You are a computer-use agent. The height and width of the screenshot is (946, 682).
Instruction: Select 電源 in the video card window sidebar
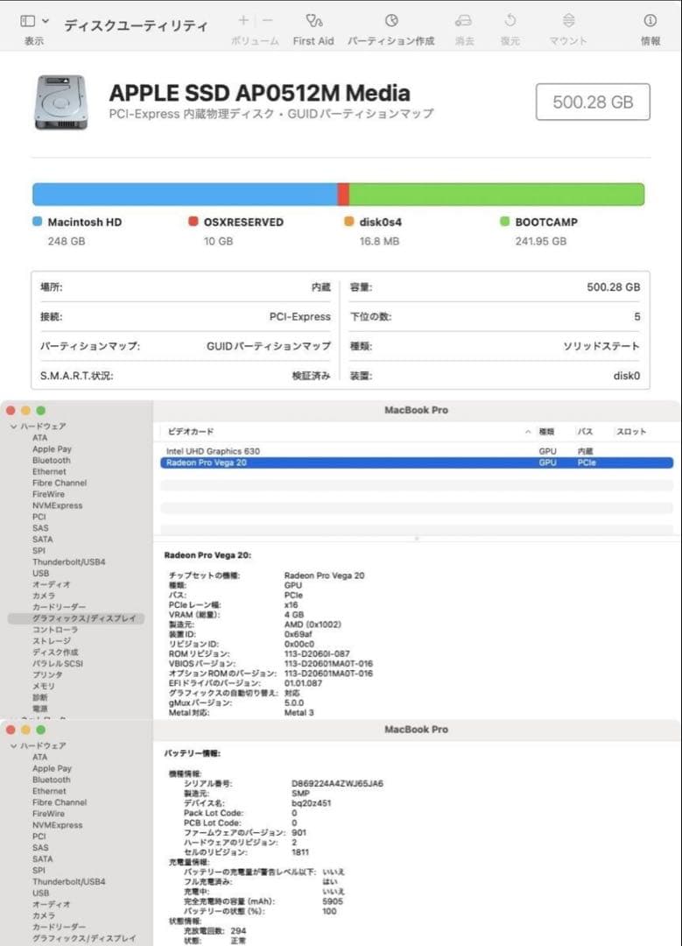coord(39,709)
